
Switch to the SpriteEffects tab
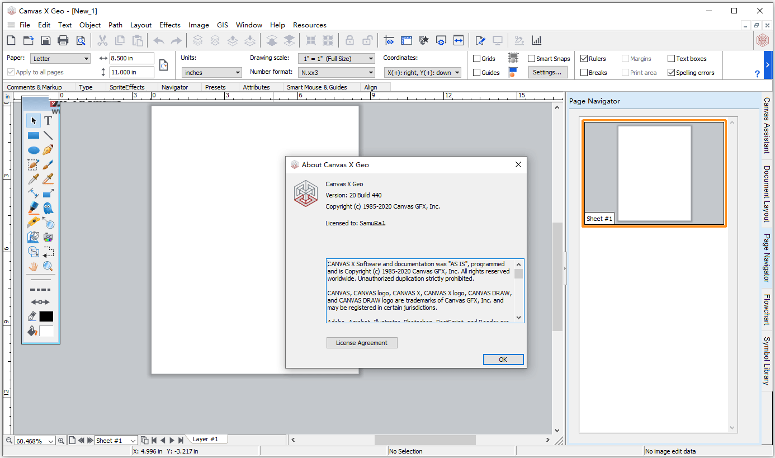coord(127,87)
